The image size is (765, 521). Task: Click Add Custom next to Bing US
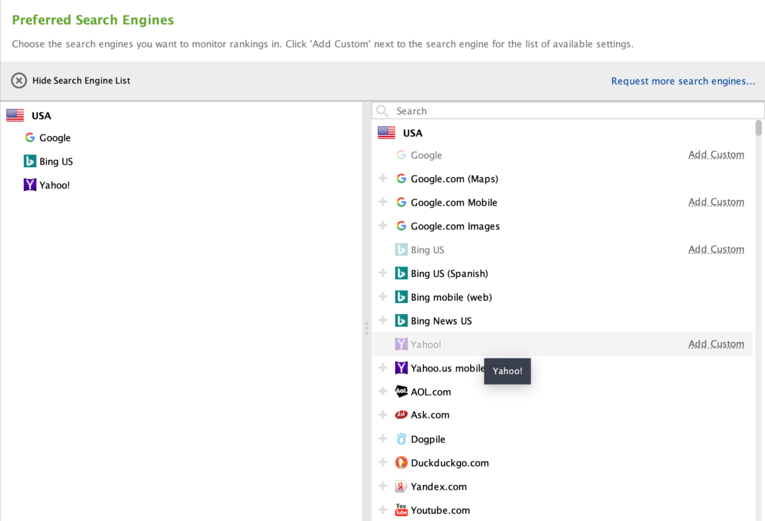716,249
